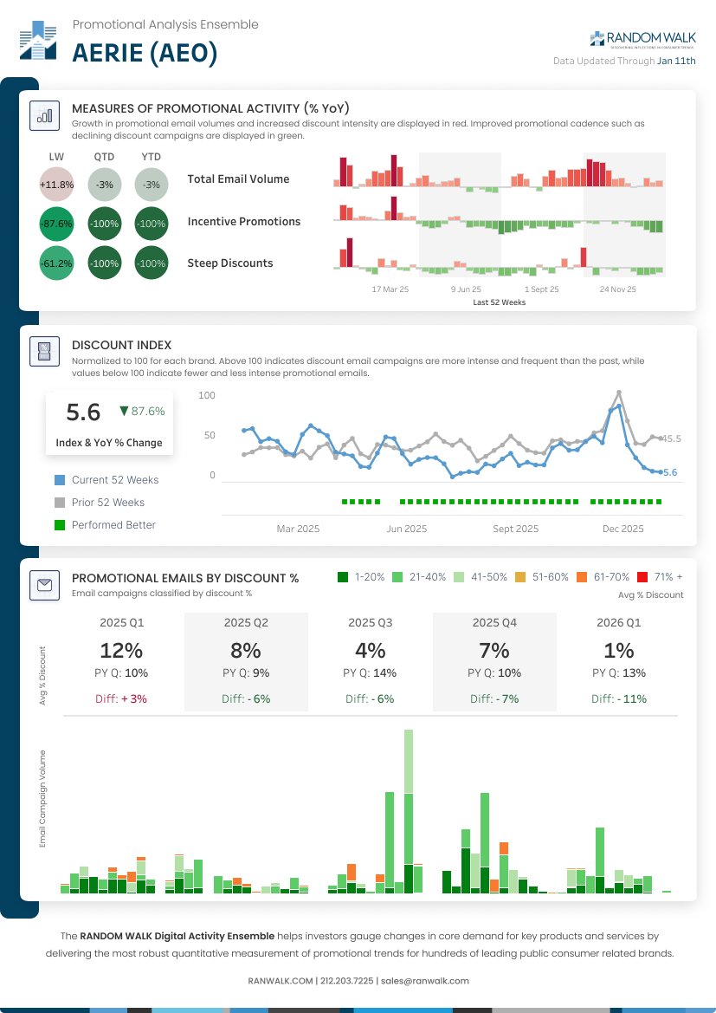Click the Incentive Promotions row label
716x1013 pixels.
click(x=244, y=222)
